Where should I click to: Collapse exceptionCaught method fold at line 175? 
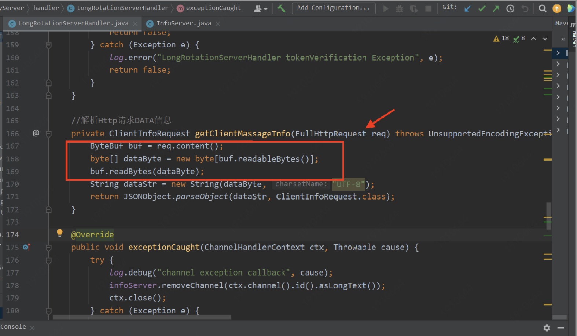coord(48,248)
